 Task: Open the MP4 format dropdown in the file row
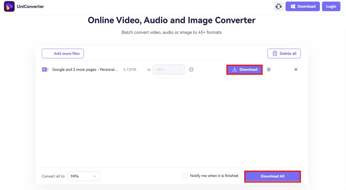169,69
